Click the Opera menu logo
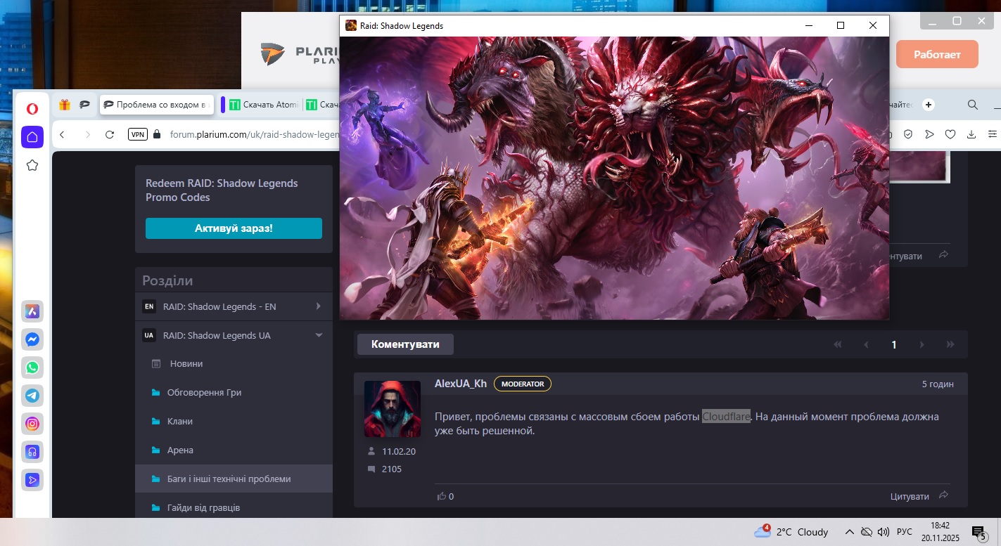1001x546 pixels. [x=32, y=108]
